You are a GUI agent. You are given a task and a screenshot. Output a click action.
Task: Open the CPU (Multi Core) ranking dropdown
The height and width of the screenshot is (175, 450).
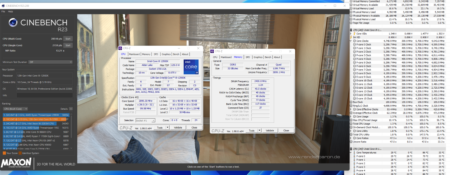15,109
